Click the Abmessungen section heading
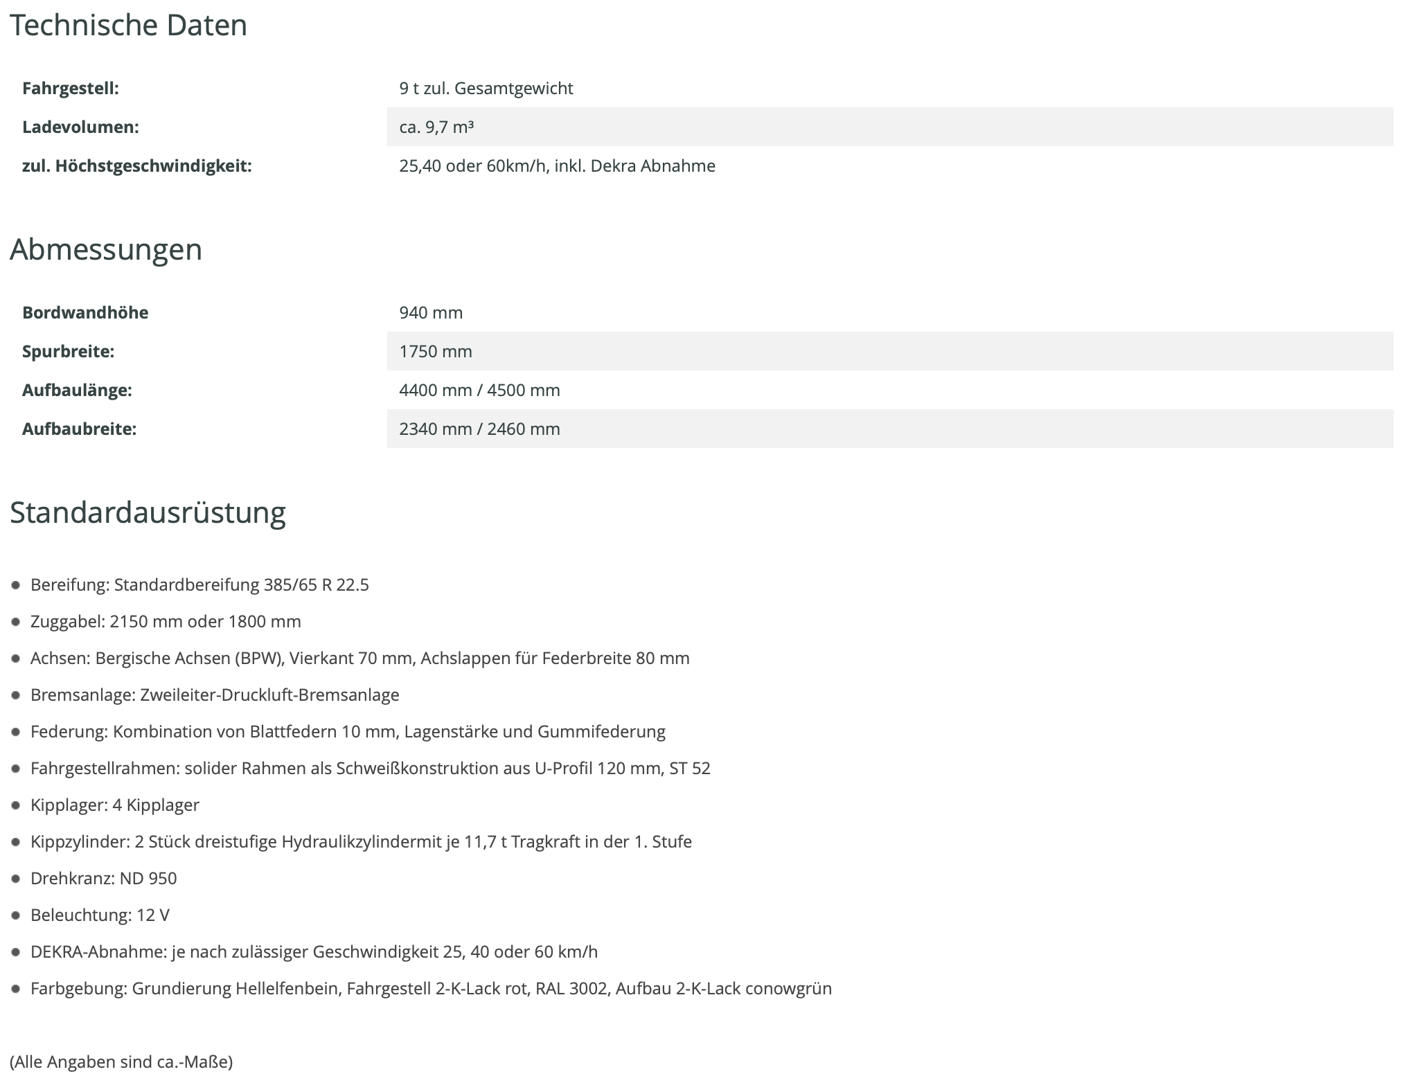1413x1083 pixels. click(x=106, y=249)
